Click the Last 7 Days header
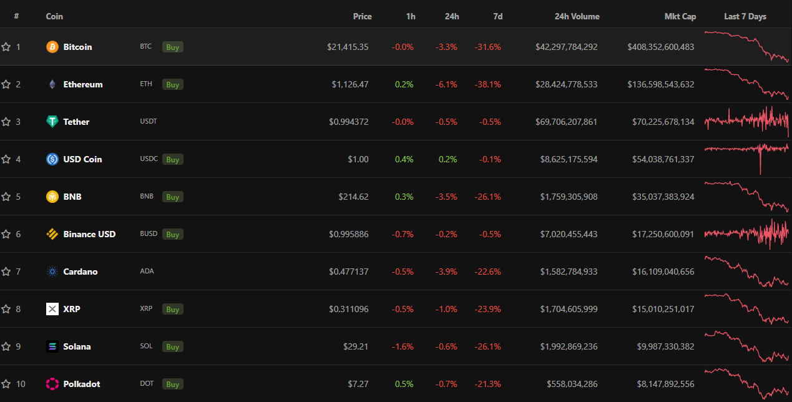This screenshot has width=792, height=402. [745, 16]
